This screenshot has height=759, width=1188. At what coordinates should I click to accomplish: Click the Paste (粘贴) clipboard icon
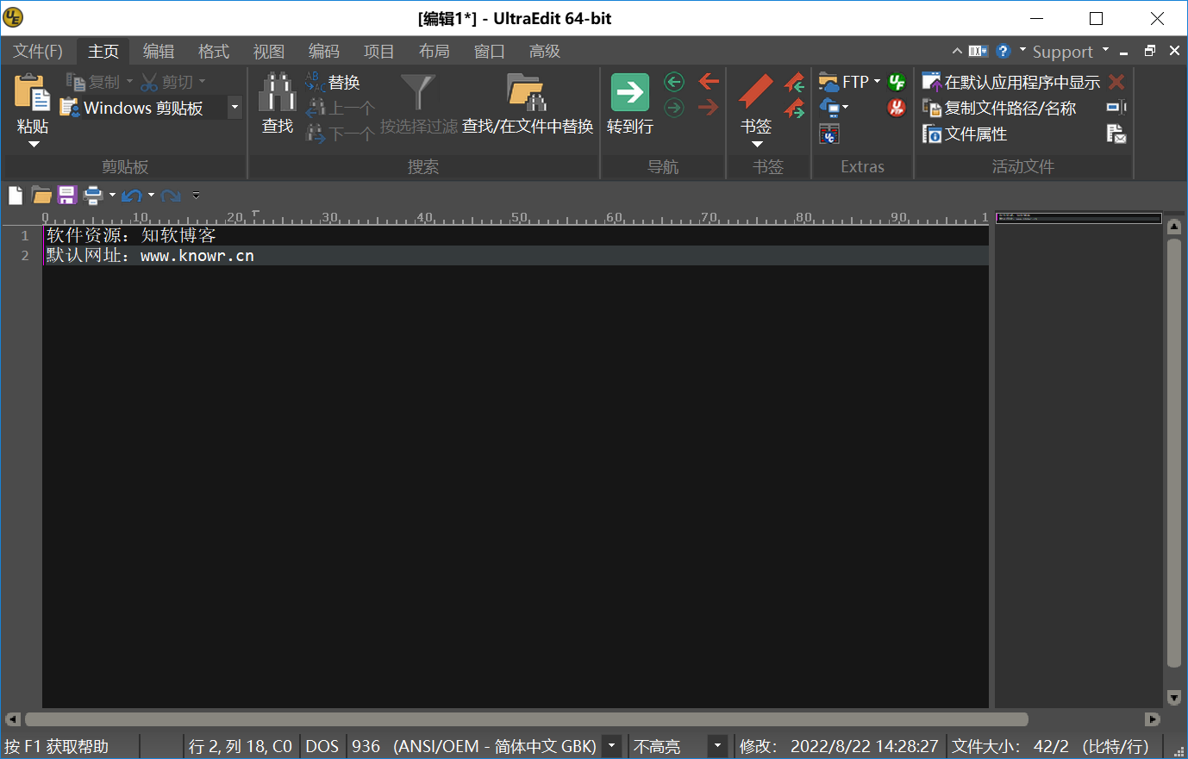click(32, 91)
